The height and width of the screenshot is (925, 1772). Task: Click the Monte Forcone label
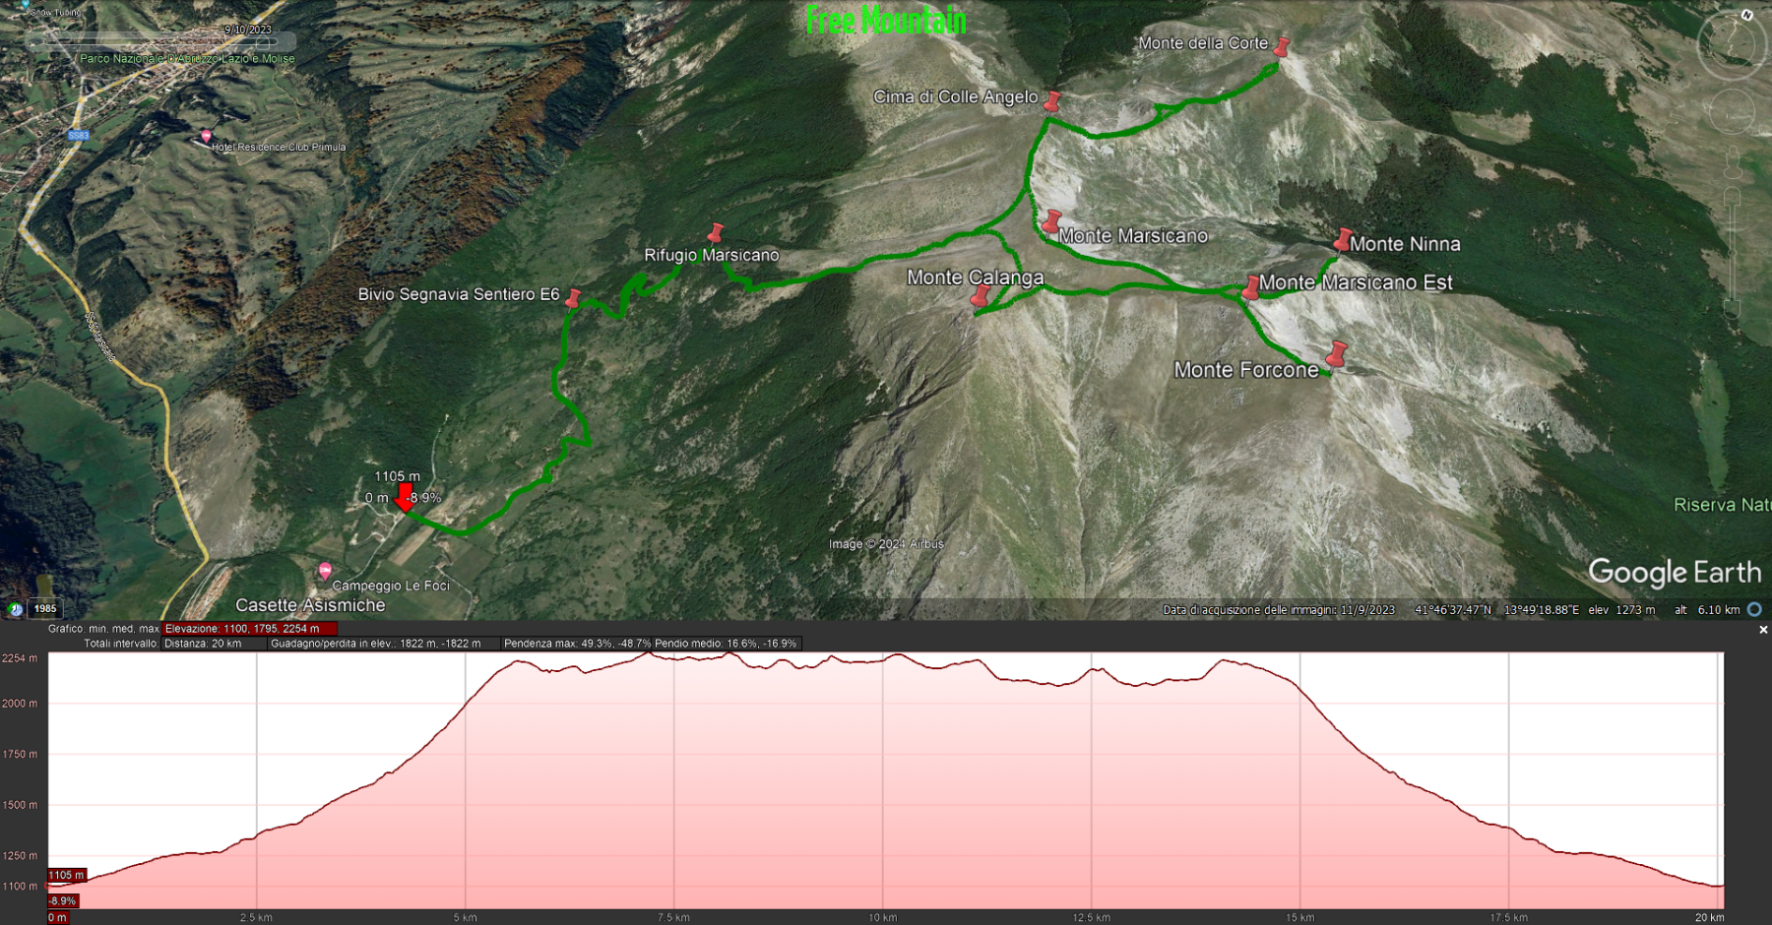coord(1246,370)
